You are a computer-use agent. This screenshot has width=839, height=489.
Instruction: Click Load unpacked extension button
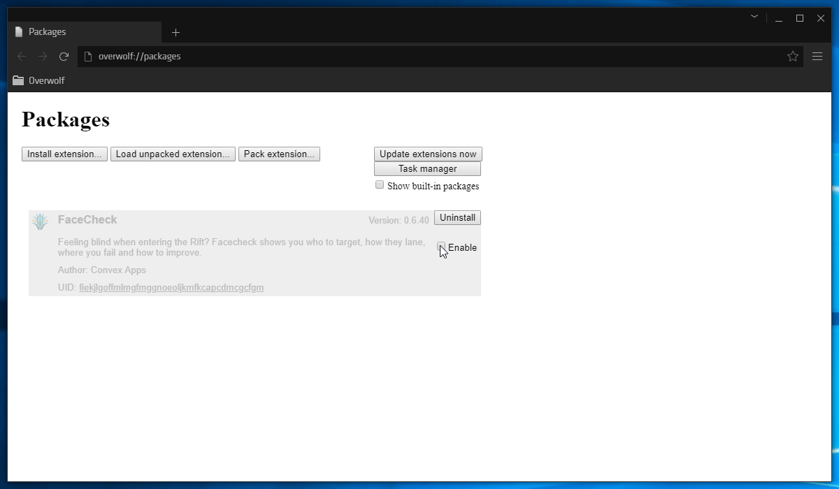click(x=172, y=154)
